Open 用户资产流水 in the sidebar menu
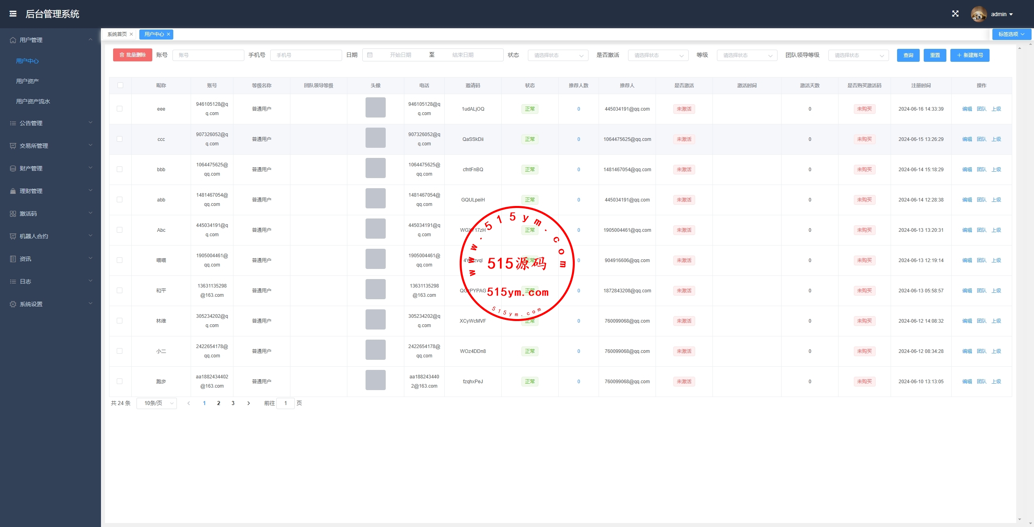 (33, 101)
